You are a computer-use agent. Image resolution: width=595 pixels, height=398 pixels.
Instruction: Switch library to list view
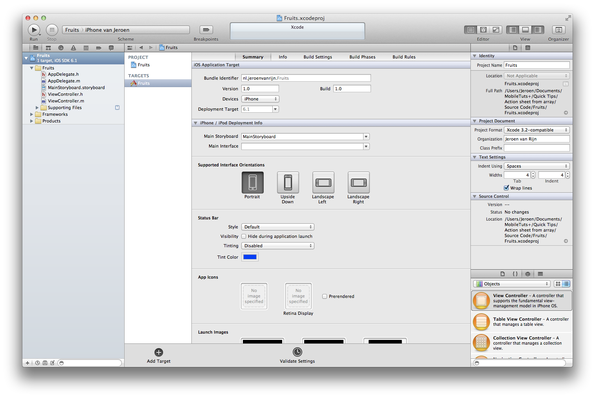coord(566,284)
